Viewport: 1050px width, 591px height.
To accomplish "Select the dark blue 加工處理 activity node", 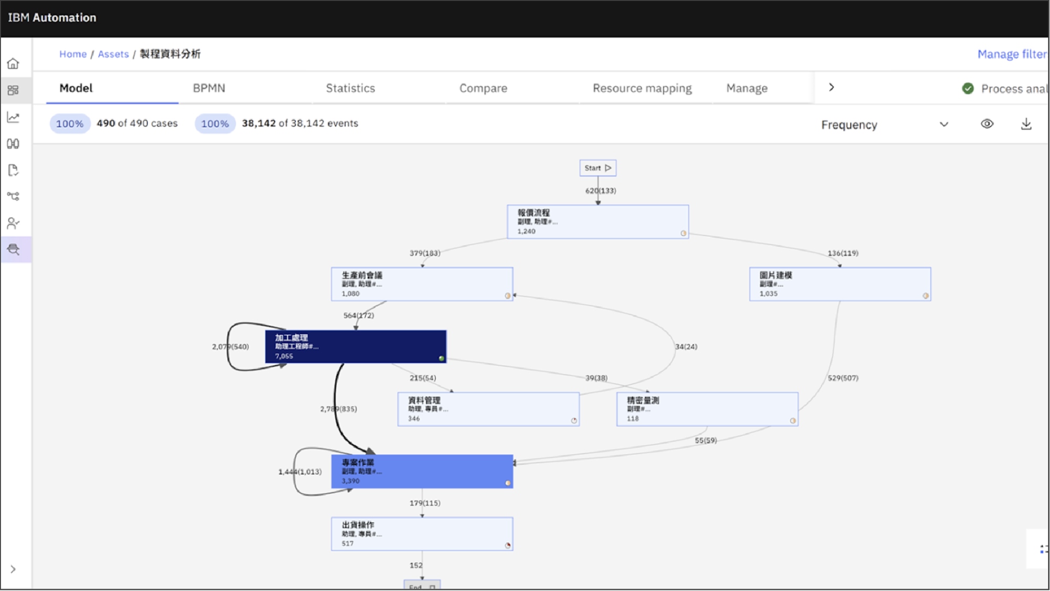I will click(x=355, y=346).
